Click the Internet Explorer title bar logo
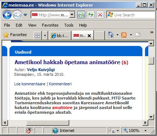The width and height of the screenshot is (157, 136). pyautogui.click(x=5, y=5)
